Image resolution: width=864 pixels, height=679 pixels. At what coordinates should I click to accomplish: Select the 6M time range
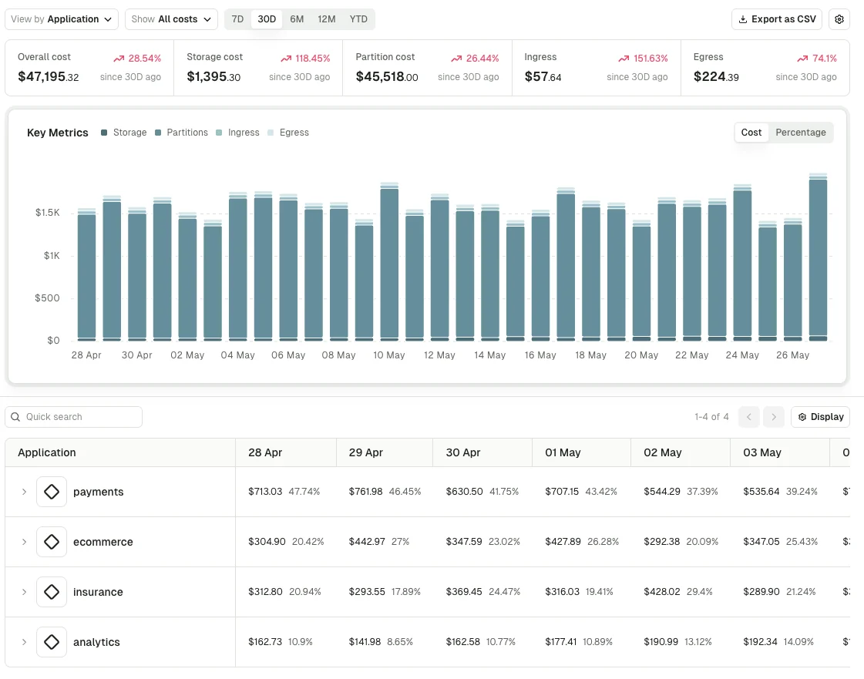pos(297,19)
